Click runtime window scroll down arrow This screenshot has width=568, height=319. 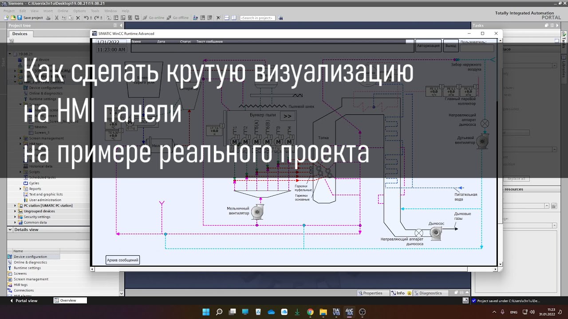(x=501, y=265)
